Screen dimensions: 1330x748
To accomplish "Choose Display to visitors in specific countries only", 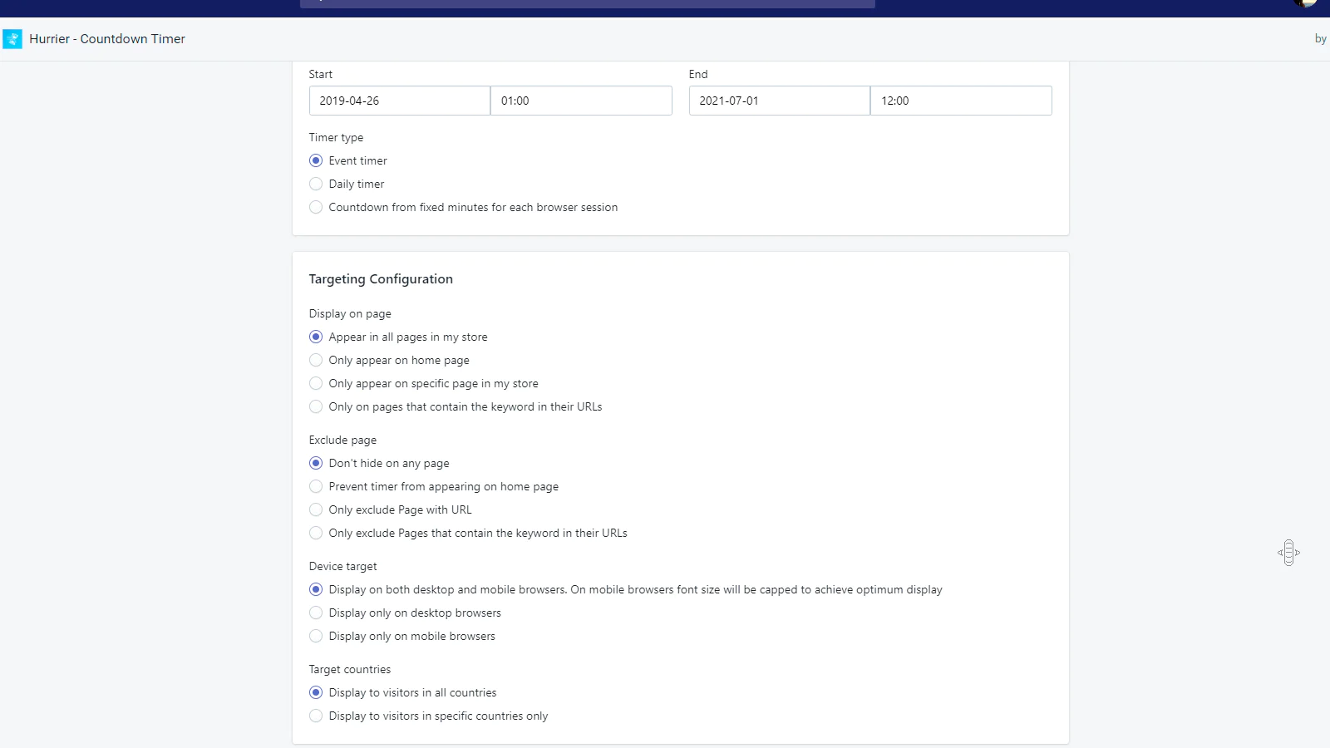I will [316, 716].
